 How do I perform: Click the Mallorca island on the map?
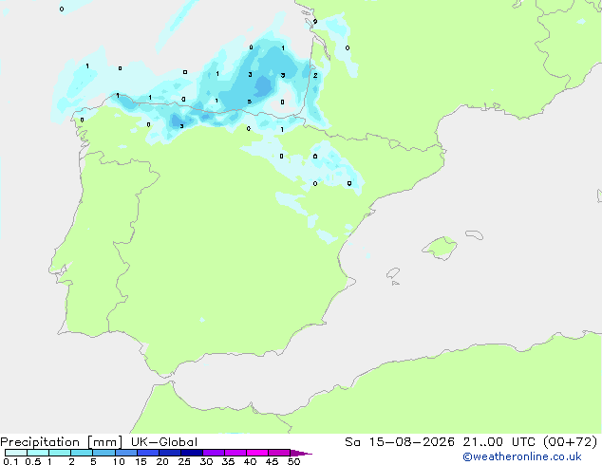pos(440,248)
